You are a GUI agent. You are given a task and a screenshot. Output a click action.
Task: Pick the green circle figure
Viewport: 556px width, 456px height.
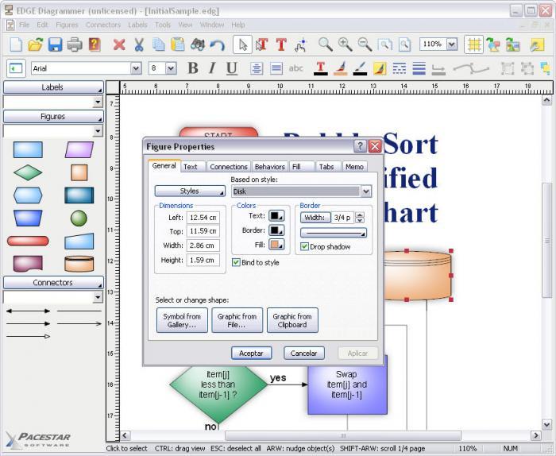[x=79, y=218]
